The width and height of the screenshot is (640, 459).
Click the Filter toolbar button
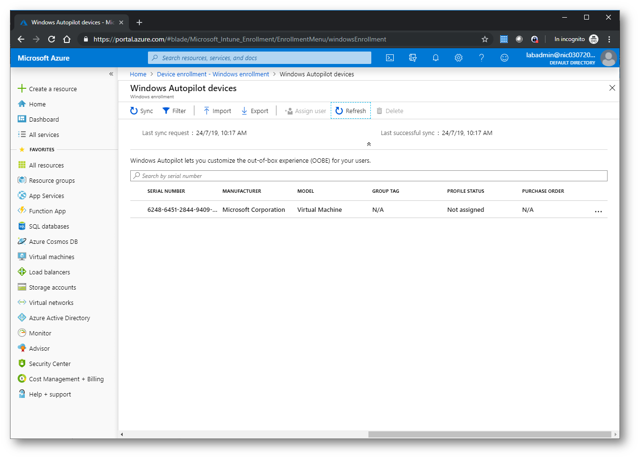pos(174,111)
